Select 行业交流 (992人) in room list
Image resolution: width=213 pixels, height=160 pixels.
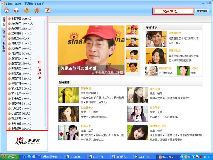pyautogui.click(x=20, y=113)
